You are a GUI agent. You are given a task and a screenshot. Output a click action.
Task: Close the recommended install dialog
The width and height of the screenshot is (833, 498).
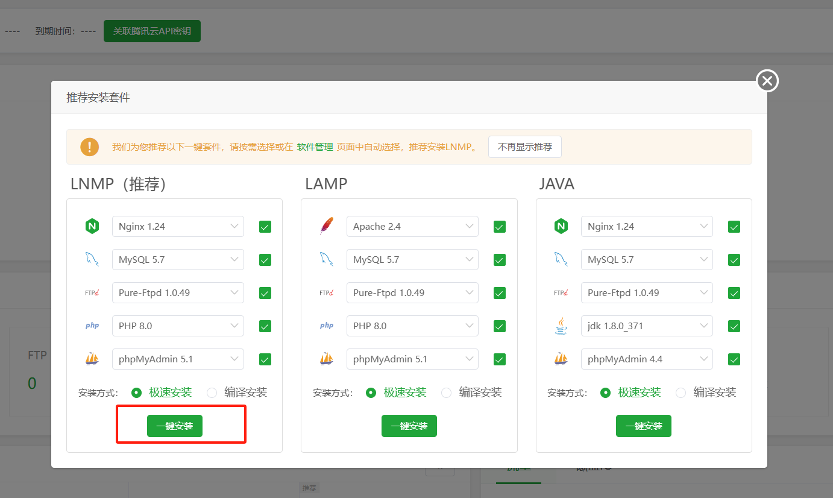[767, 80]
